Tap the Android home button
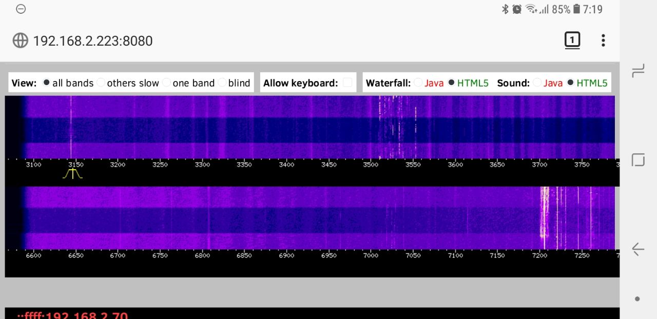The height and width of the screenshot is (319, 657). click(638, 160)
